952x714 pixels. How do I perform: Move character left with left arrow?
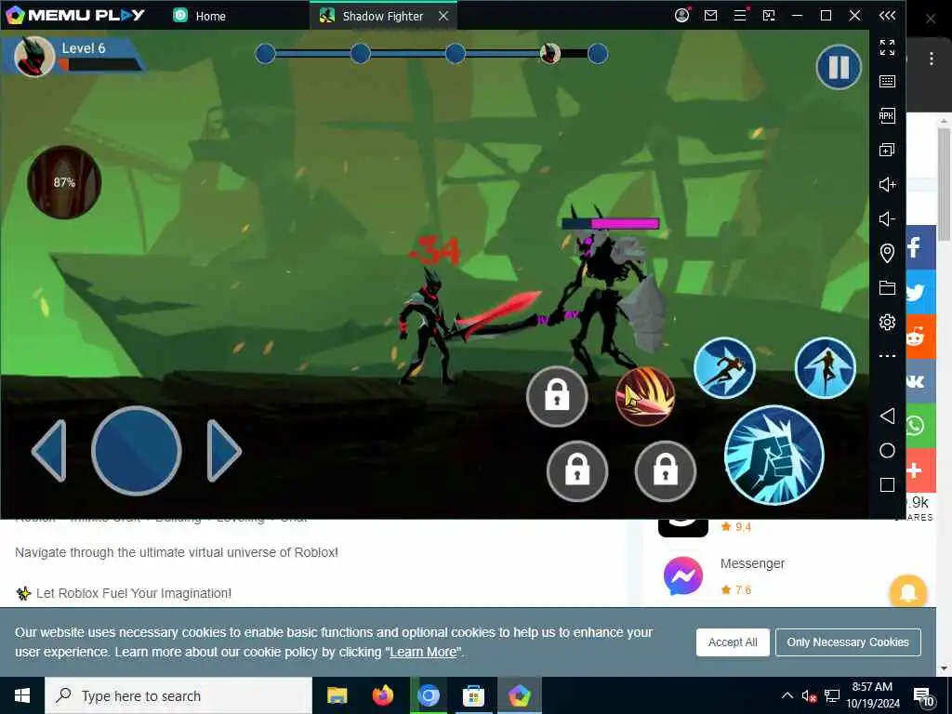pos(49,451)
